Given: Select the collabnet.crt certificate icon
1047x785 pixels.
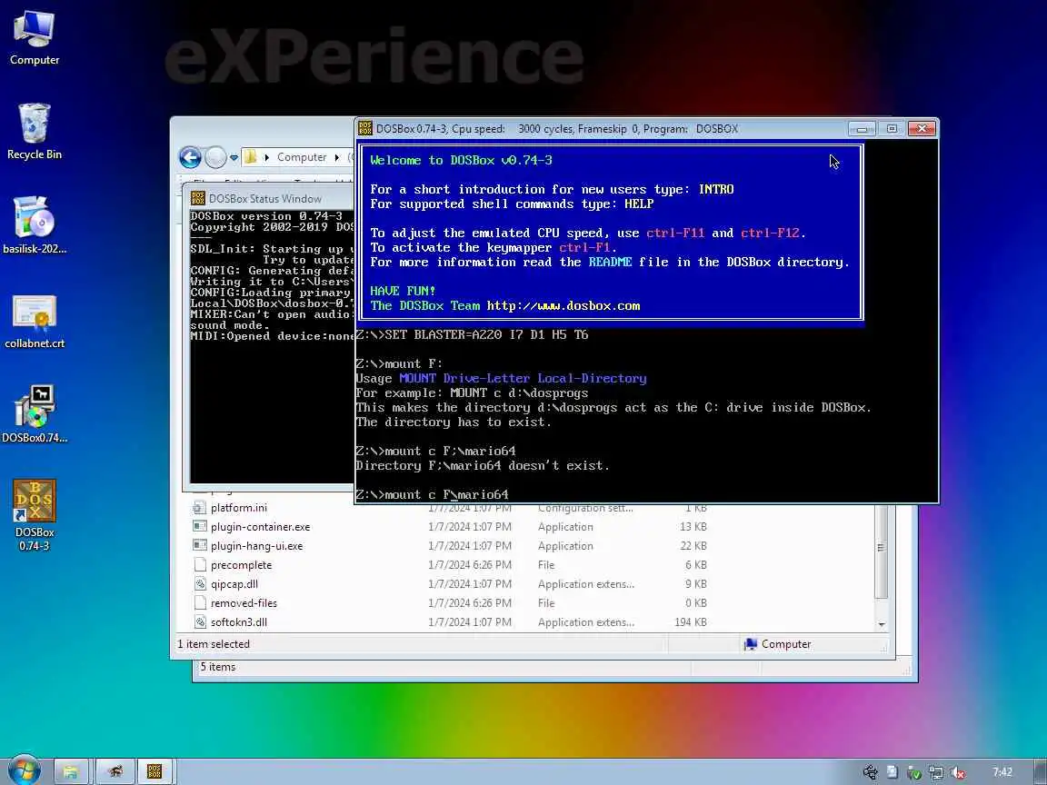Looking at the screenshot, I should point(34,322).
